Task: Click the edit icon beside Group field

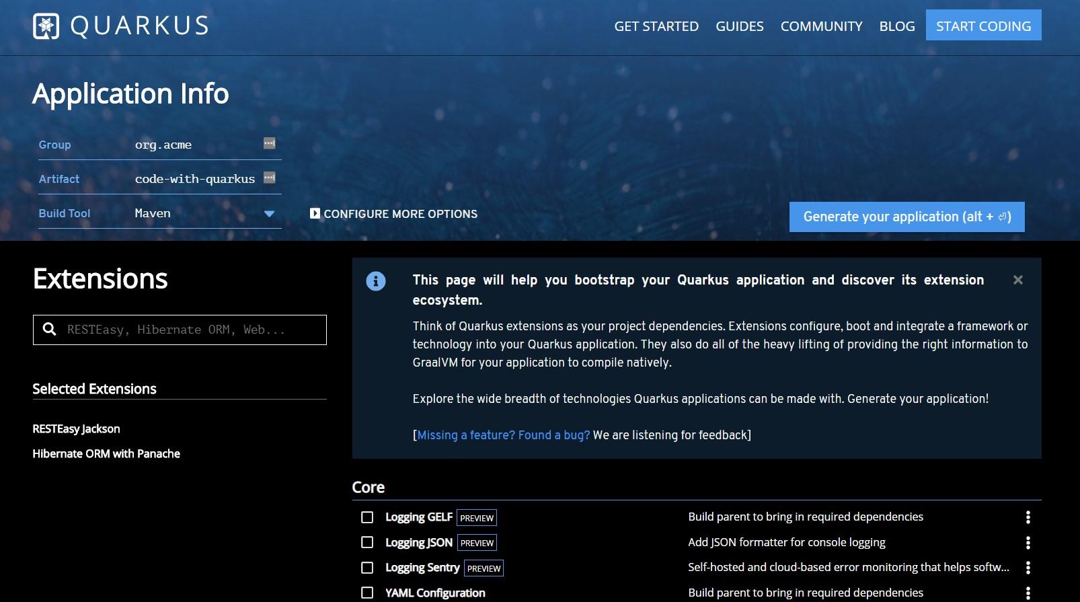Action: pos(269,143)
